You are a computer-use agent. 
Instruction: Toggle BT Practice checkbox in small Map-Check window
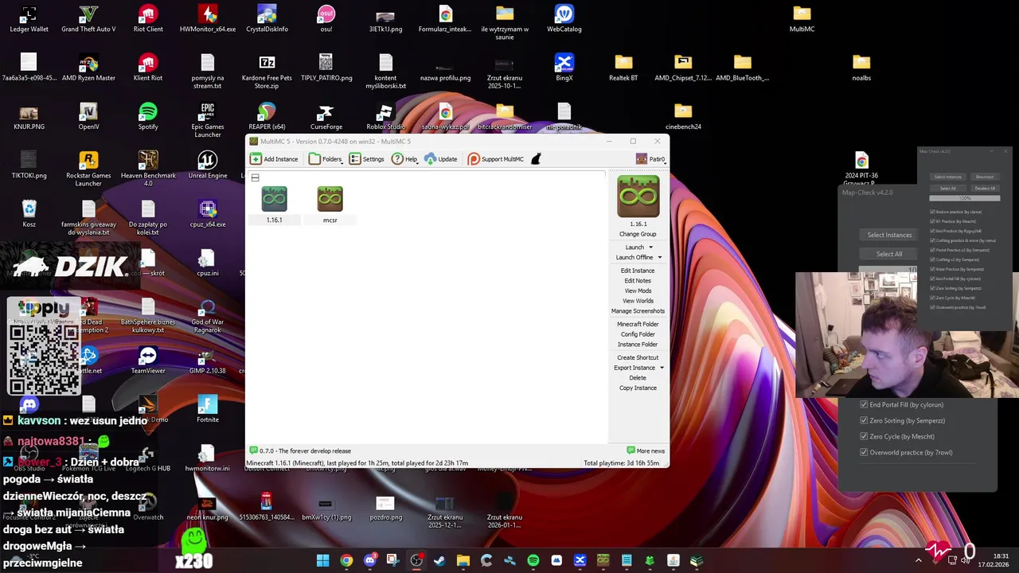click(932, 221)
